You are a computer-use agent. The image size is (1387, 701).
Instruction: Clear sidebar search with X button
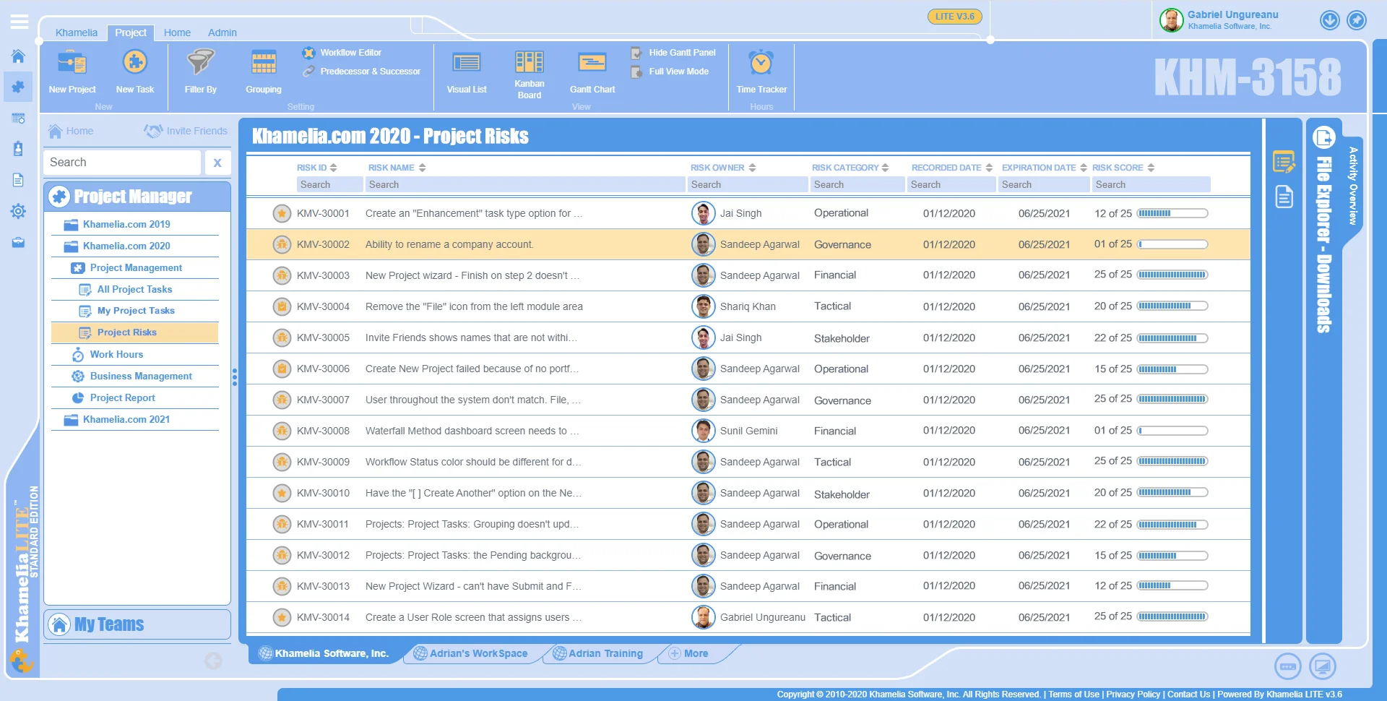[x=217, y=163]
